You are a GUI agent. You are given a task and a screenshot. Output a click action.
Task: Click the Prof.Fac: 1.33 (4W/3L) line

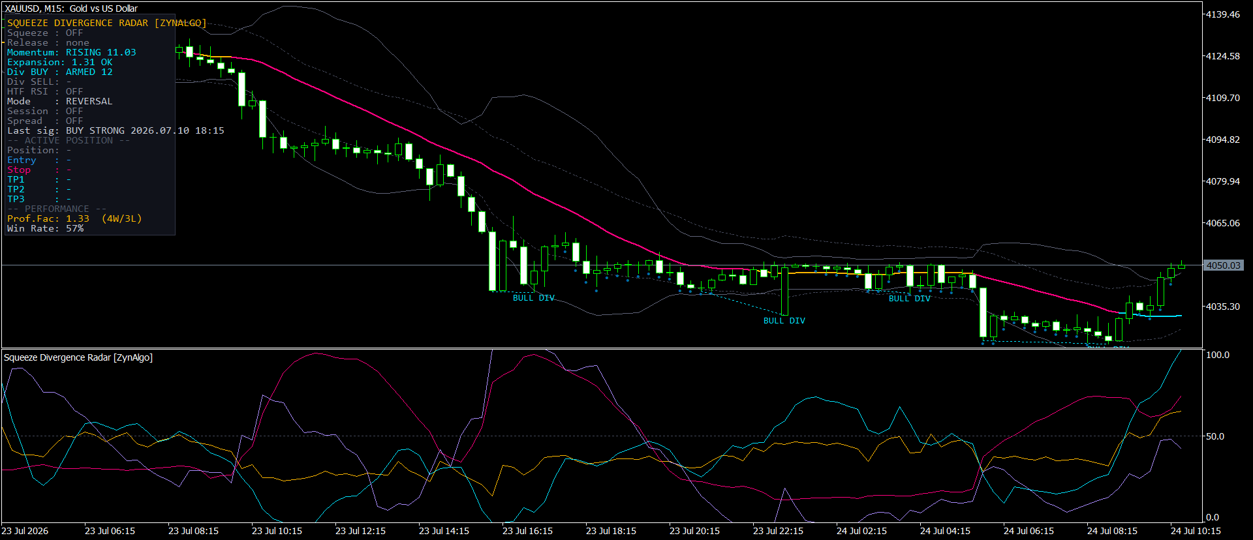click(x=74, y=218)
